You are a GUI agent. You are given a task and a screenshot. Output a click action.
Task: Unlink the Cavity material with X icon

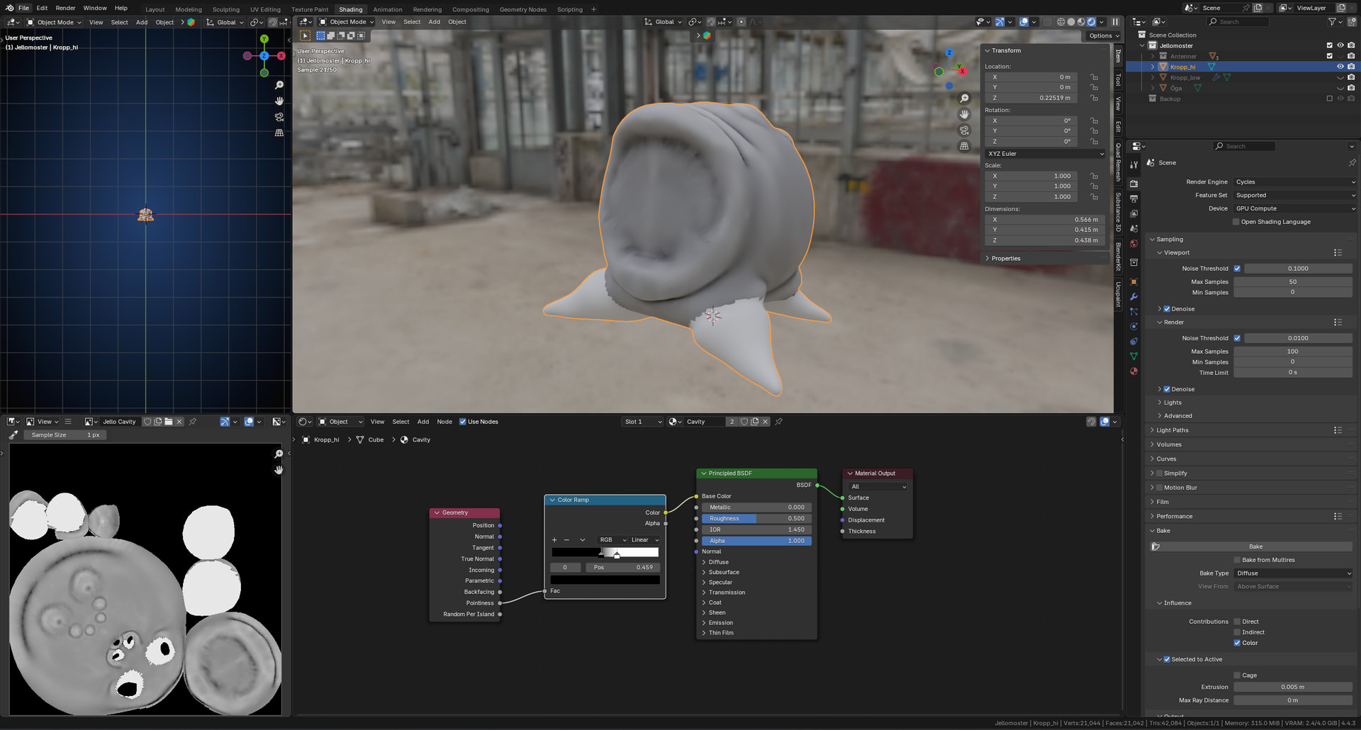(766, 422)
